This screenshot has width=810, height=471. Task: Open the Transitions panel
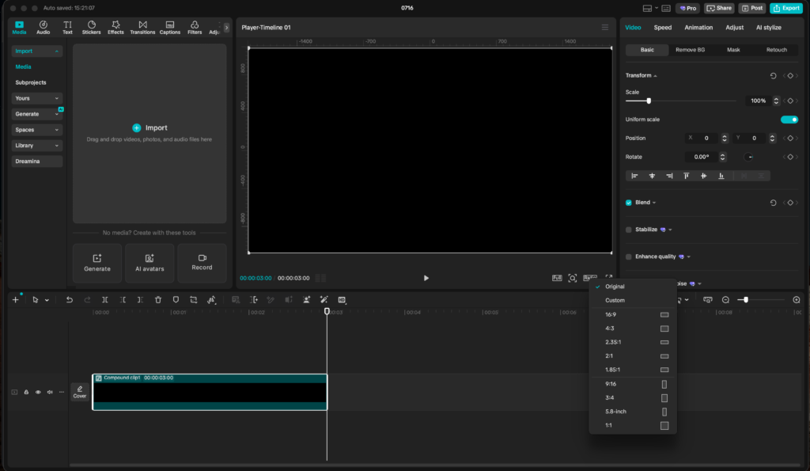pyautogui.click(x=142, y=28)
